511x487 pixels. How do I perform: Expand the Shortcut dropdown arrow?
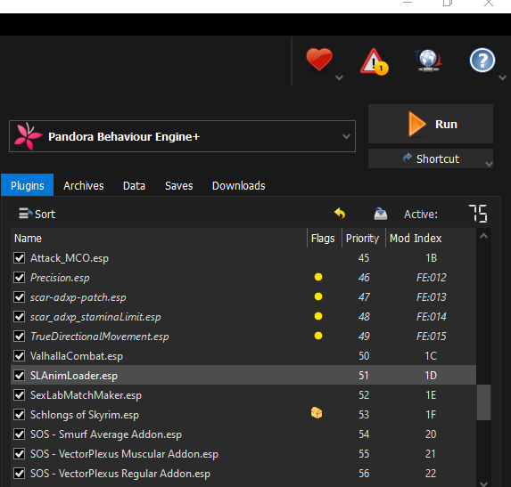click(489, 164)
